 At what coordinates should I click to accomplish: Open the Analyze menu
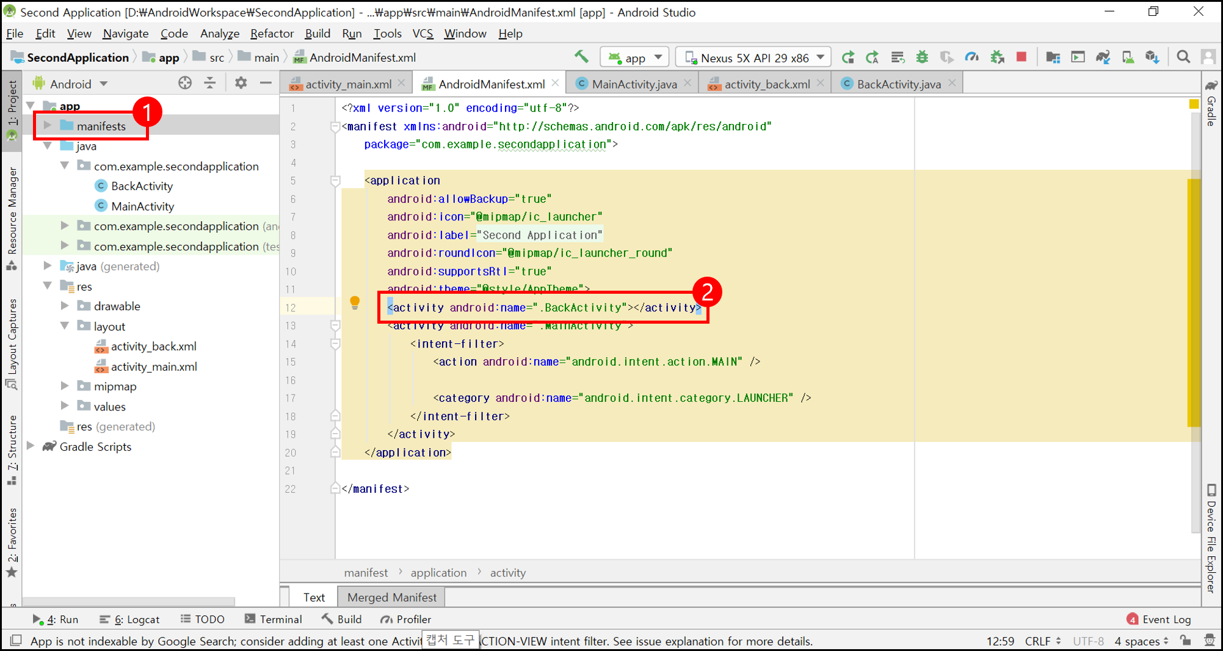219,34
